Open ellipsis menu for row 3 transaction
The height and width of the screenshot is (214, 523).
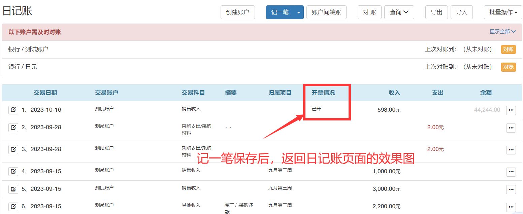[x=511, y=149]
